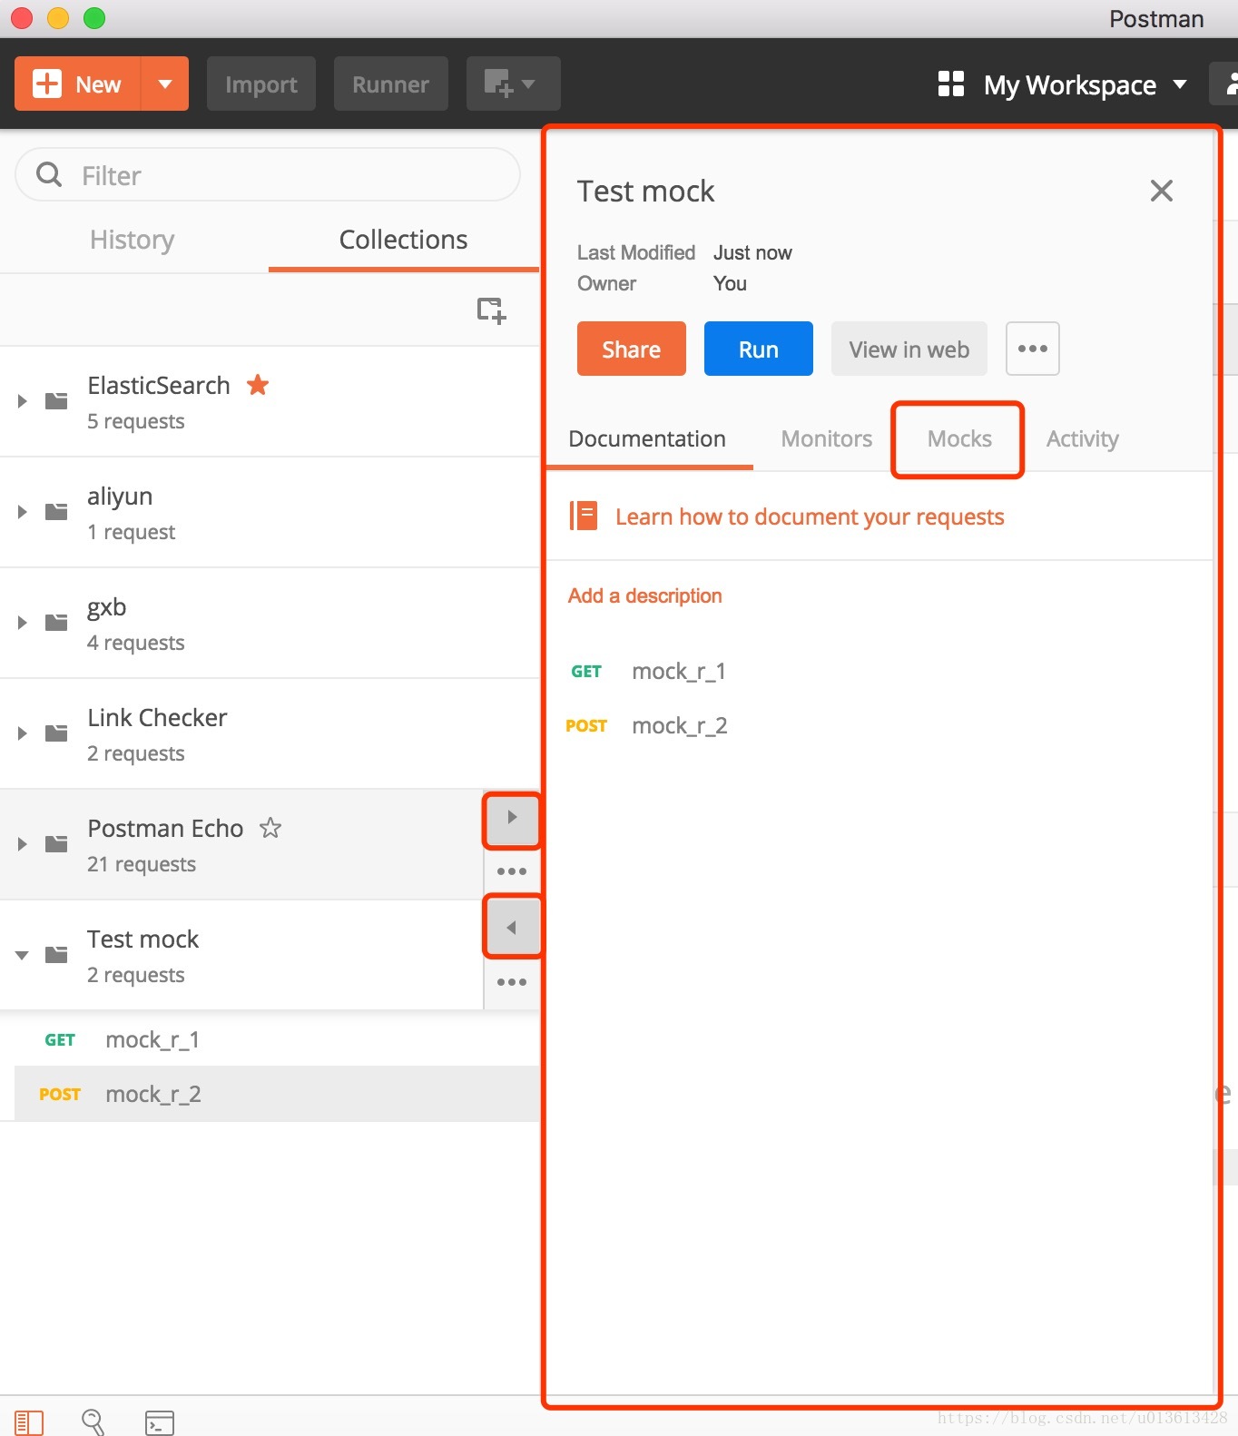
Task: Open the Postman console icon
Action: 160,1422
